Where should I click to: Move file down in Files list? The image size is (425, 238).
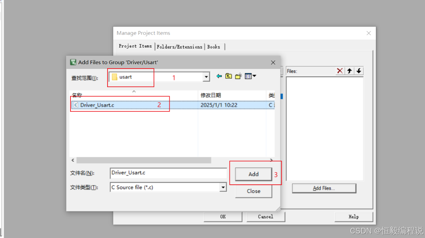pos(359,71)
